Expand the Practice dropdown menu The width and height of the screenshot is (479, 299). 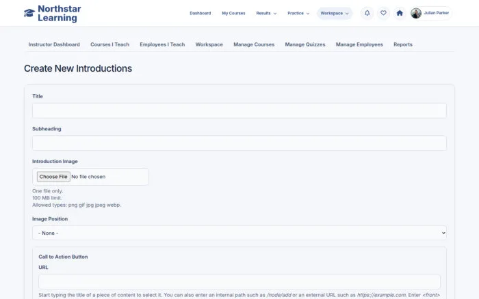[298, 13]
